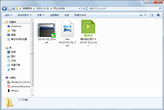Click navigation pane scroll up arrow
The height and width of the screenshot is (110, 164).
point(32,20)
